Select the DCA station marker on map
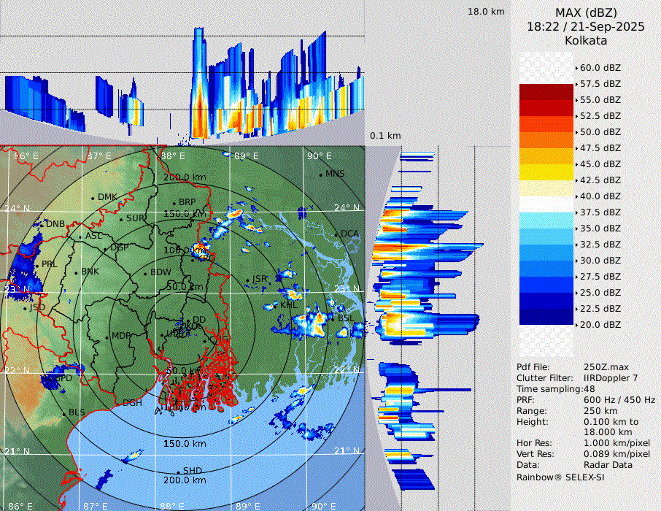This screenshot has height=511, width=661. (337, 234)
